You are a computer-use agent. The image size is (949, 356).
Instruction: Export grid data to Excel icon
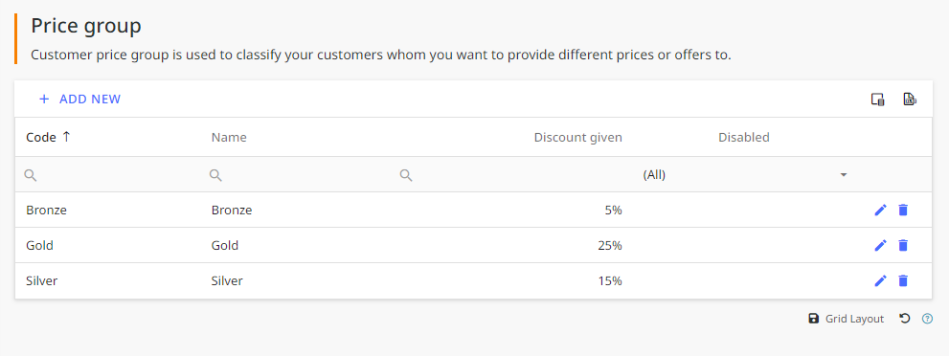point(910,100)
